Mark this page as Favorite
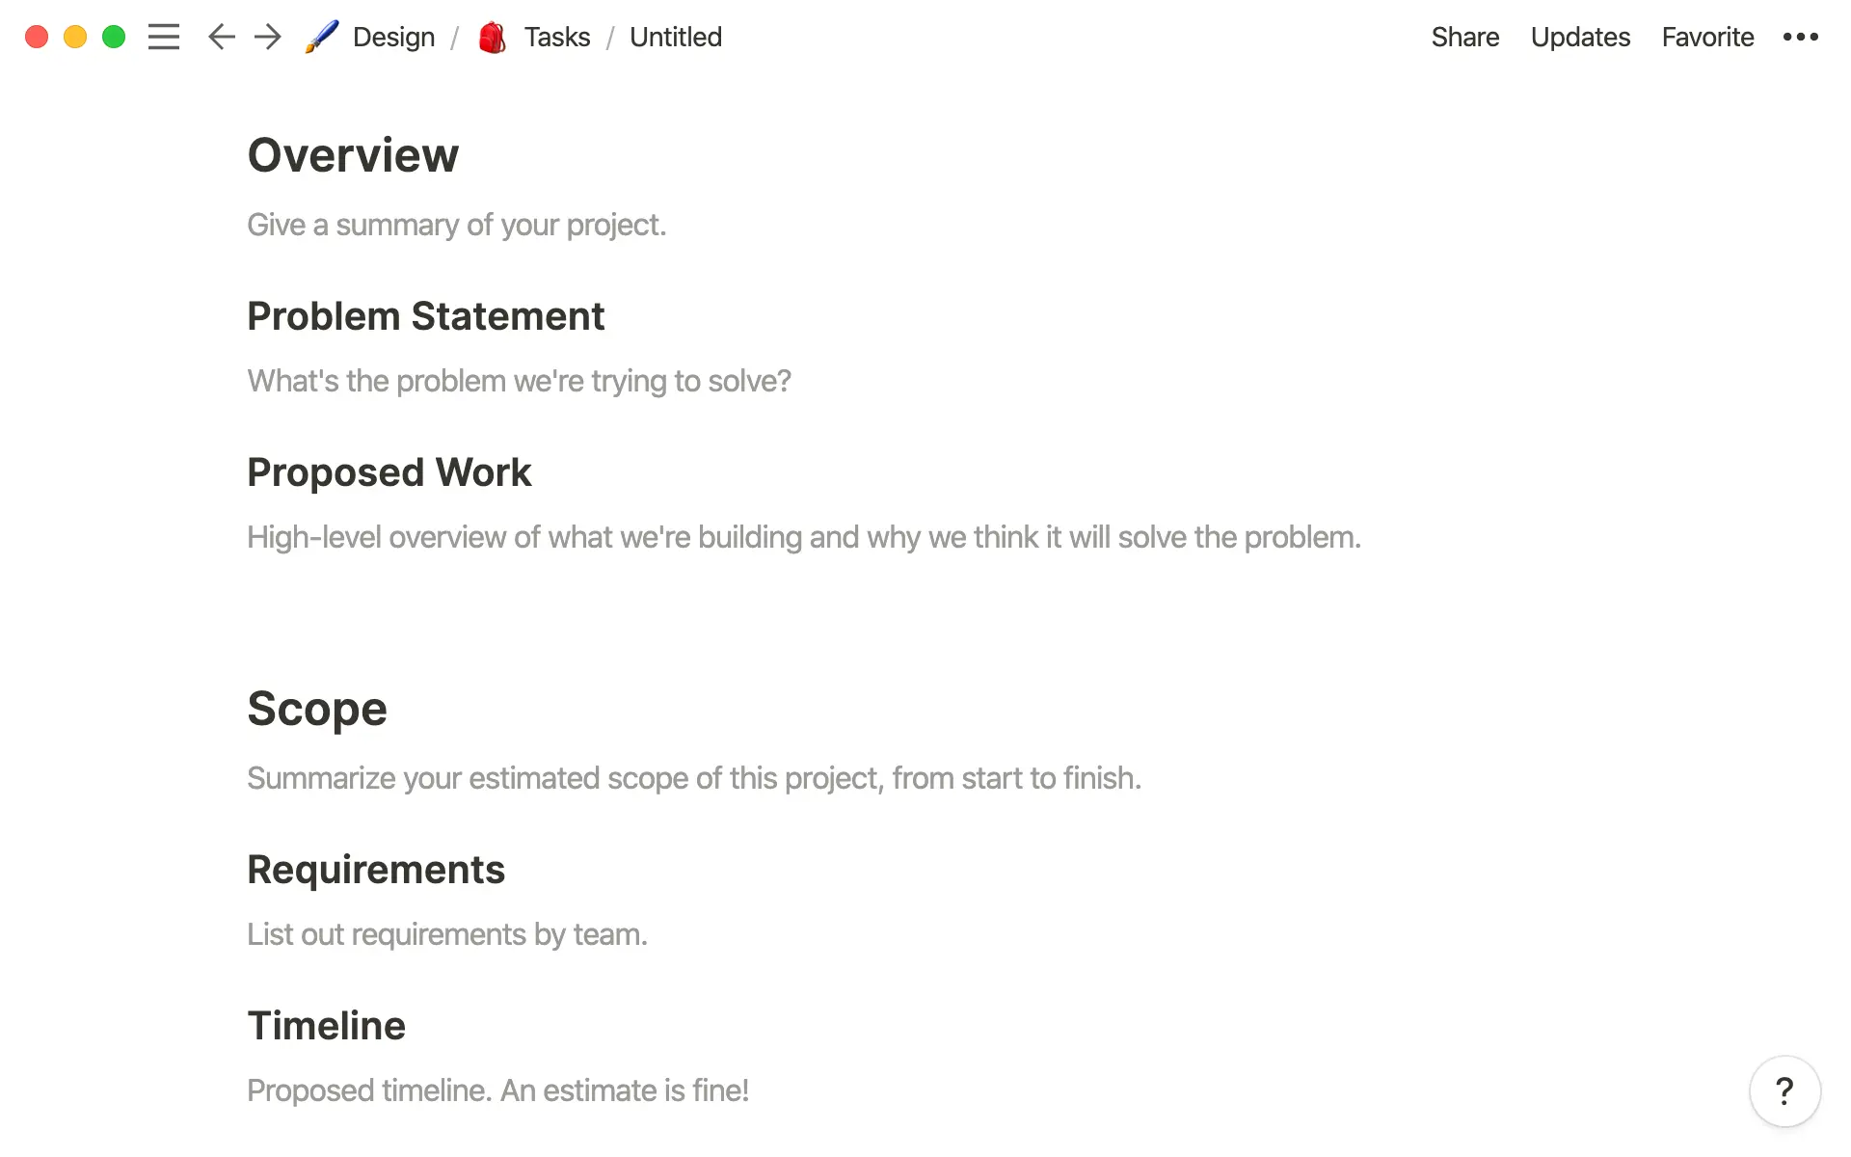The width and height of the screenshot is (1851, 1157). [x=1706, y=37]
